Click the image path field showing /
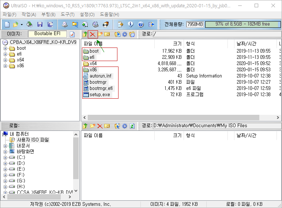Image resolution: width=282 pixels, height=208 pixels. click(217, 34)
